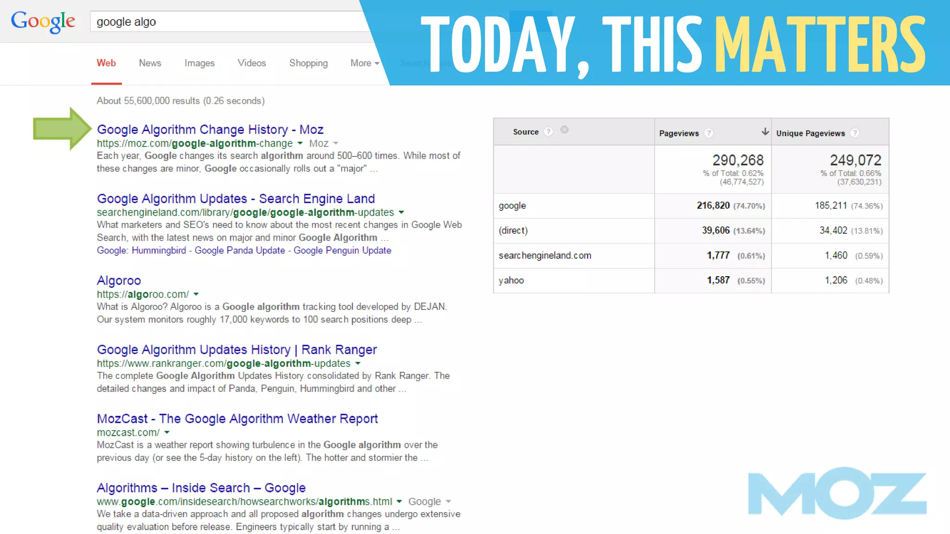Screen dimensions: 950x534
Task: Open Google Algorithm Change History - Moz result
Action: (x=210, y=129)
